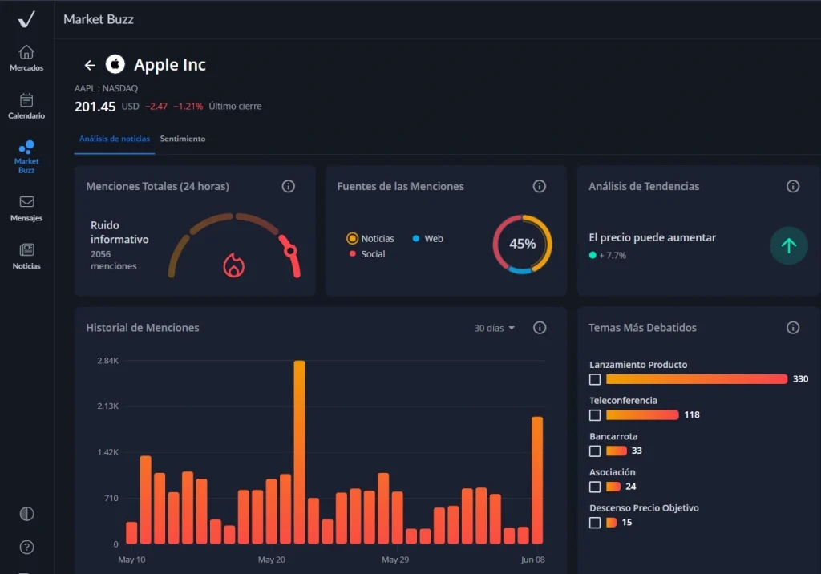
Task: Click the tallest bar near May 20
Action: coord(300,452)
